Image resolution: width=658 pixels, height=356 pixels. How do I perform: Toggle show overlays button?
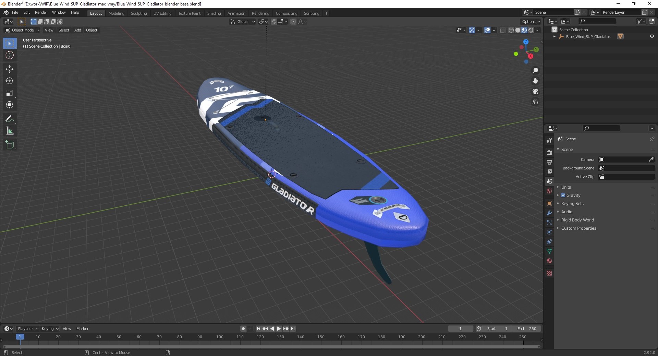(x=487, y=30)
